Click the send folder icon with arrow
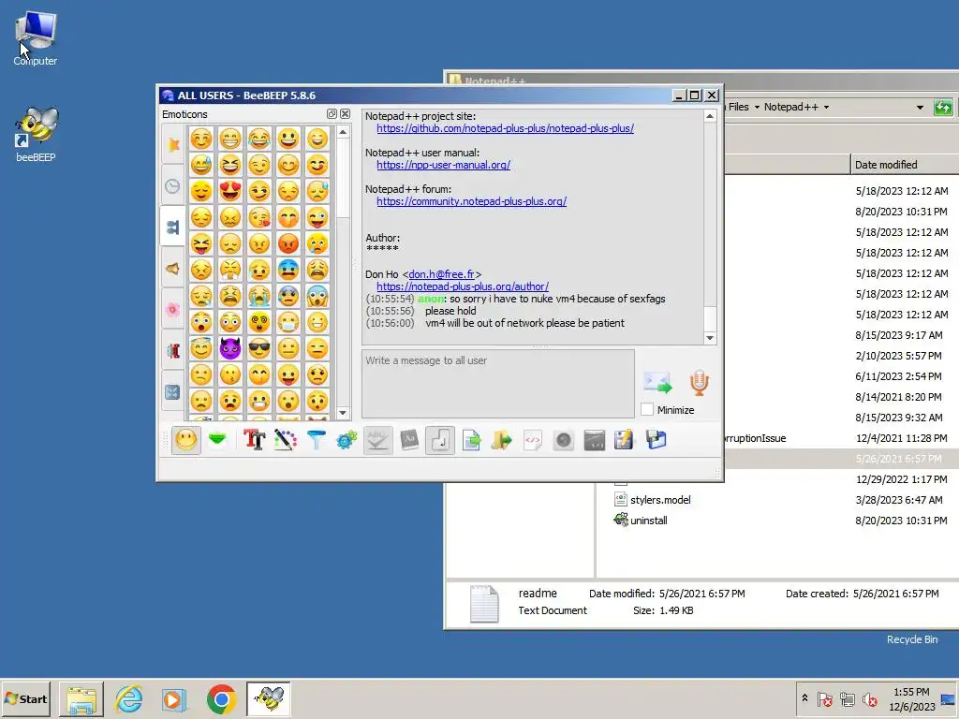The width and height of the screenshot is (959, 719). pyautogui.click(x=502, y=440)
